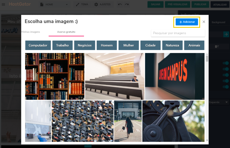Filter images by Negócios
Screen dimensions: 230x148
[85, 45]
